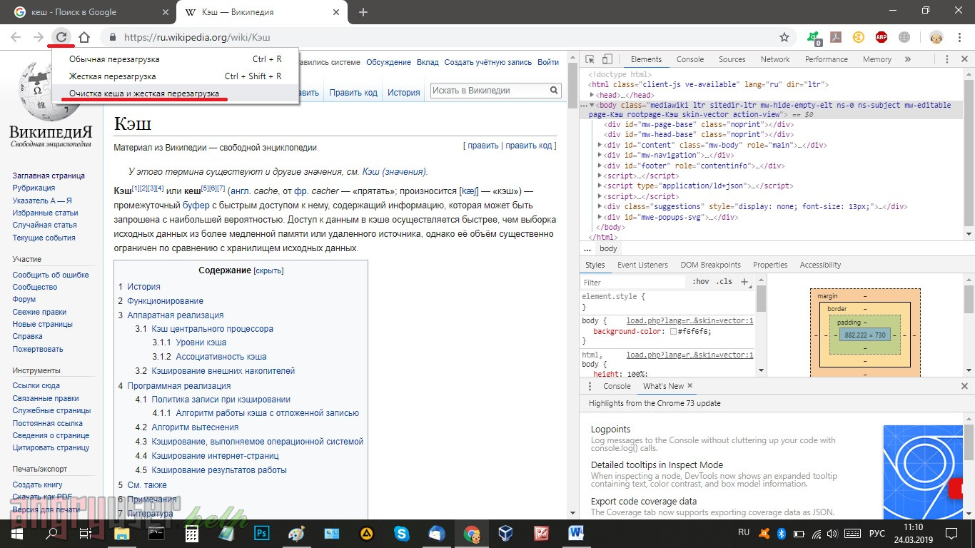This screenshot has width=975, height=548.
Task: Bookmark this page with the star icon
Action: click(784, 37)
